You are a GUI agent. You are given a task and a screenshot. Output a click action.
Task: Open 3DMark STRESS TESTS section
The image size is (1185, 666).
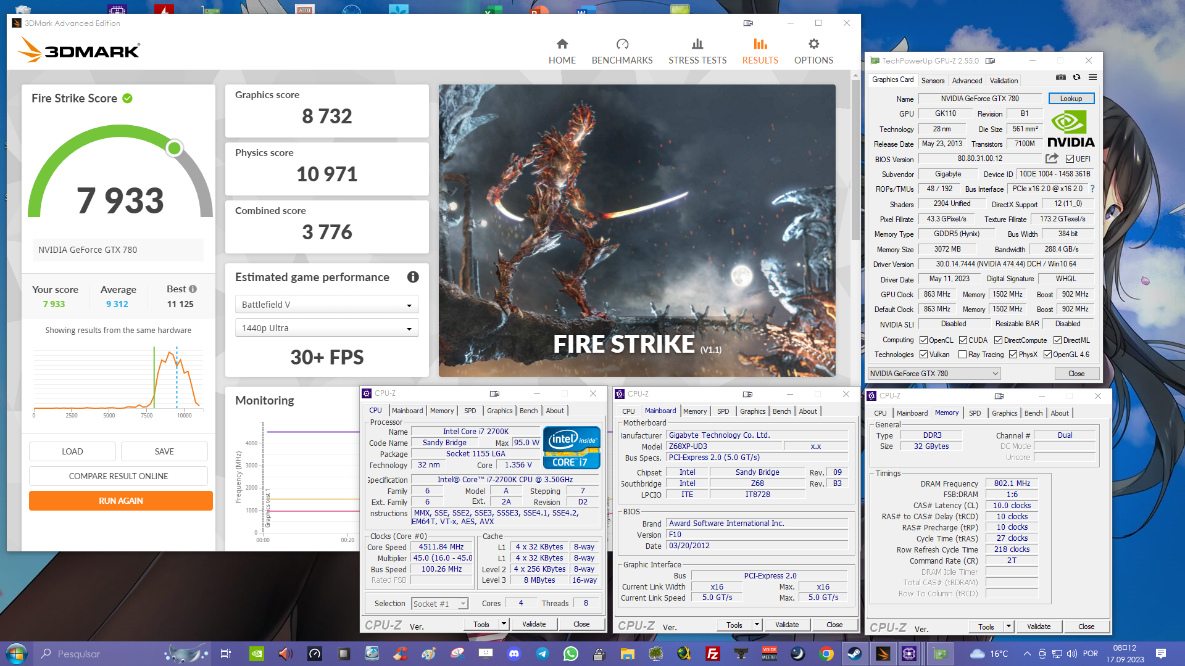697,51
